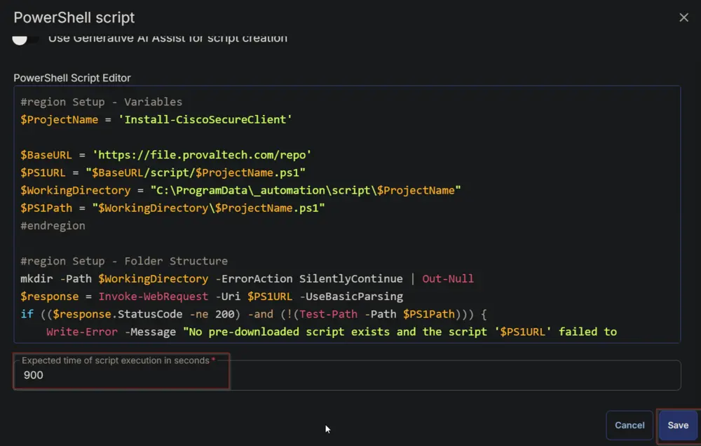Cancel the PowerShell script dialog

click(x=629, y=425)
